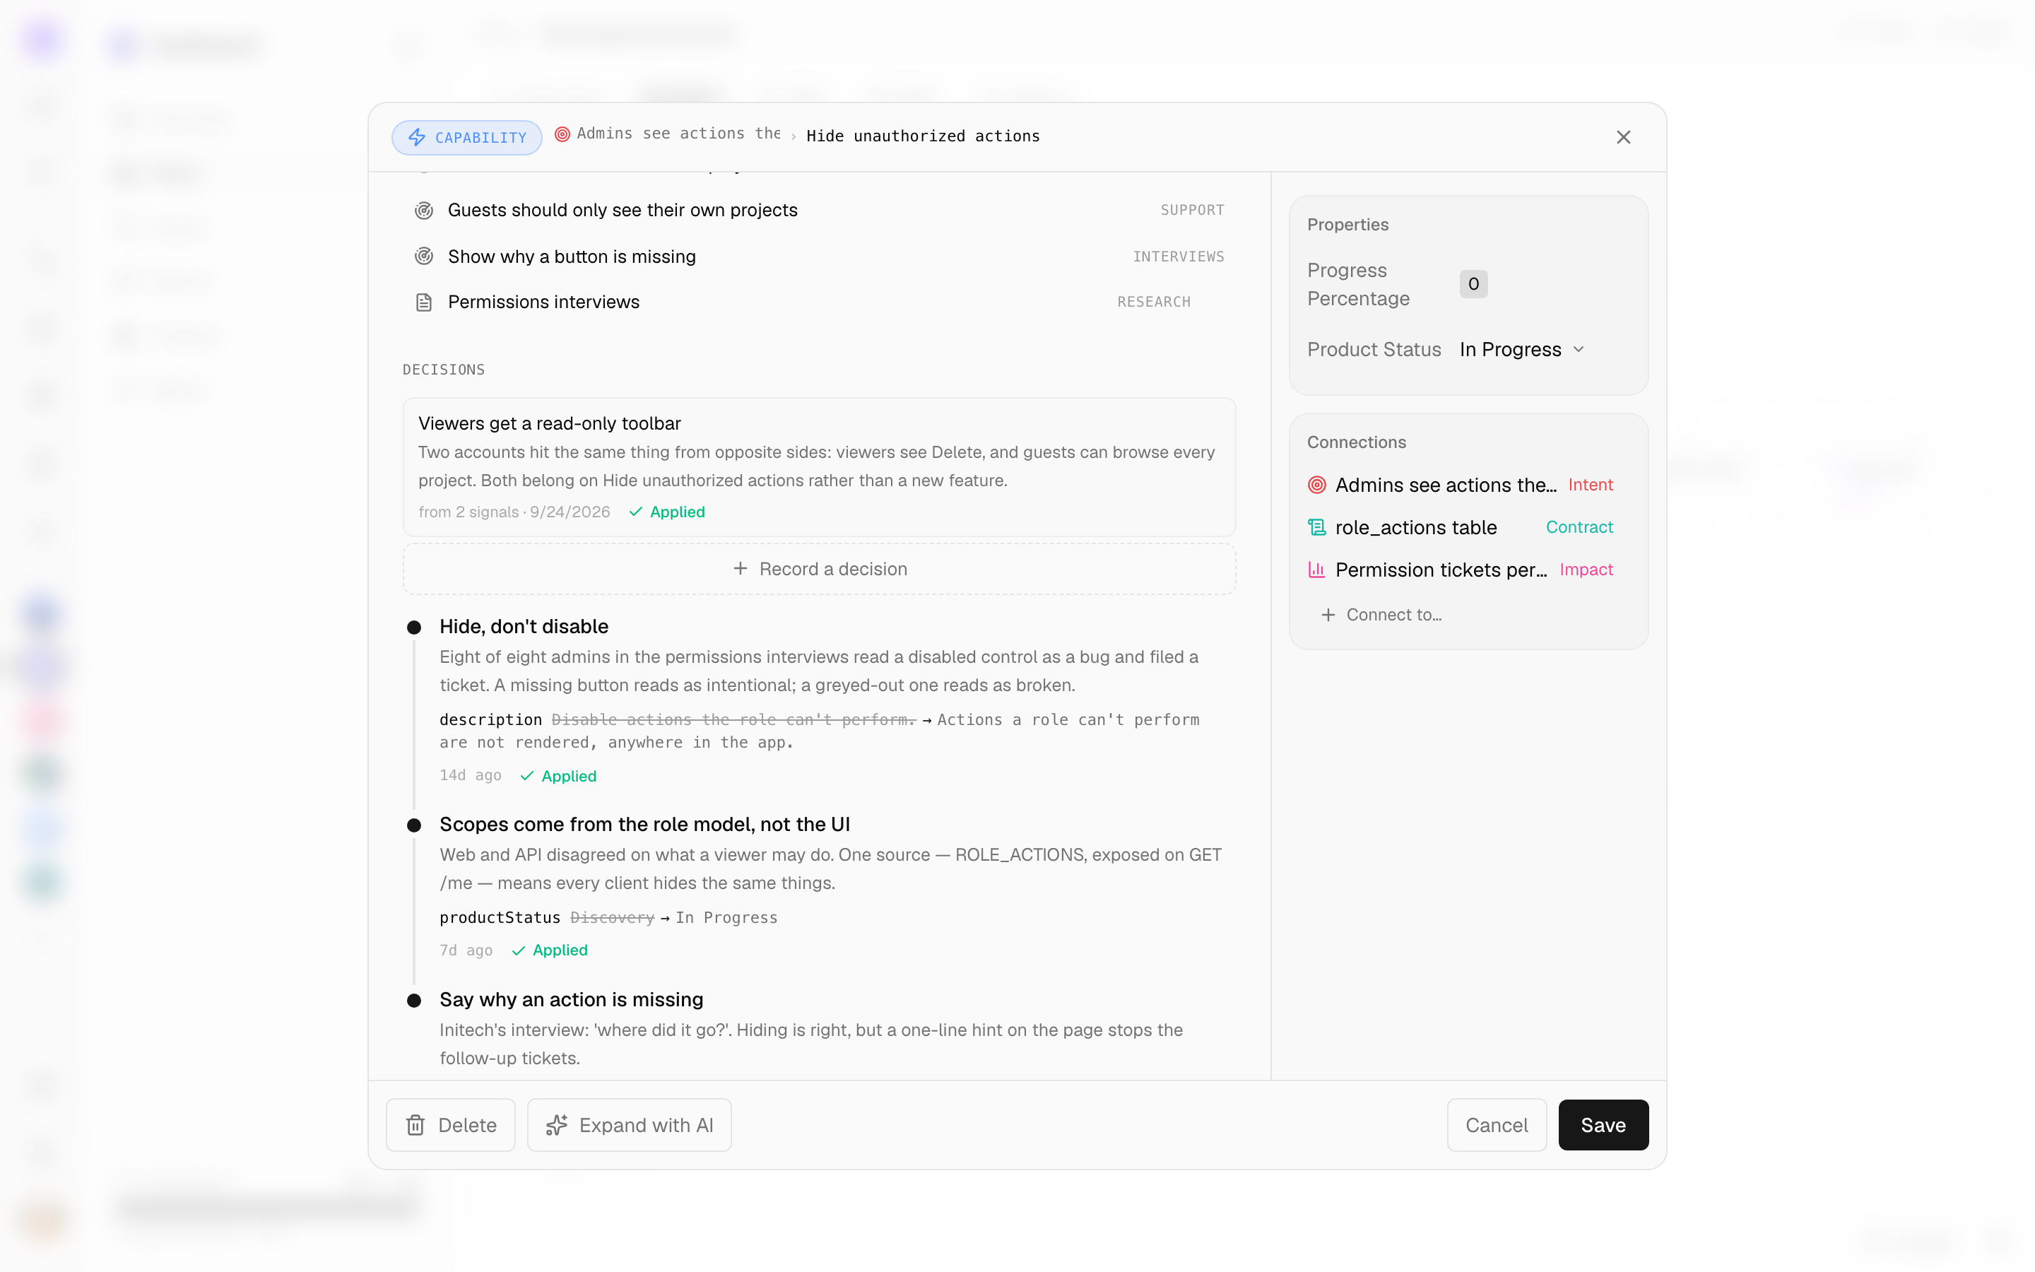Click timeline dot for Say why an action
Screen dimensions: 2035x1272
click(x=414, y=1000)
